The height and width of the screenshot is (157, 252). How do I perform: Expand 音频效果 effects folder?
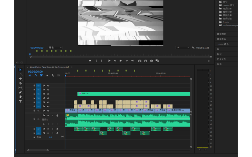point(217,8)
